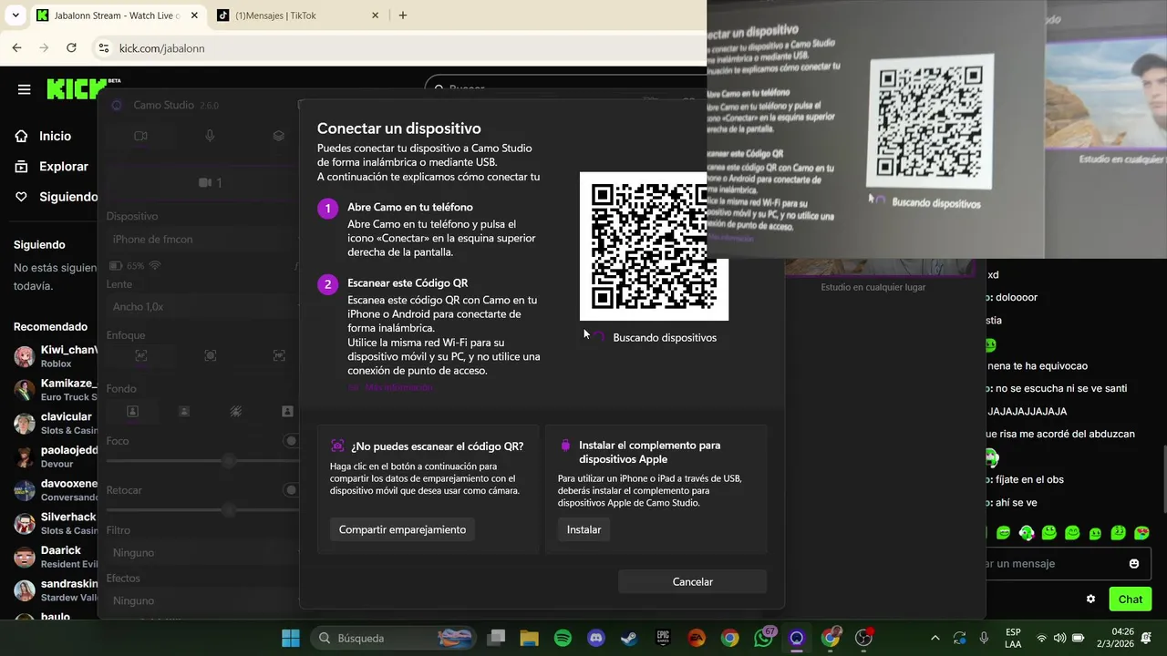
Task: Toggle the Retocar switch
Action: tap(291, 490)
